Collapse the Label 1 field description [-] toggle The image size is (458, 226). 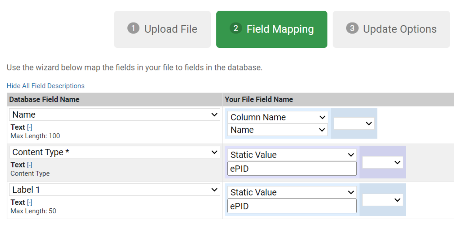click(x=30, y=202)
